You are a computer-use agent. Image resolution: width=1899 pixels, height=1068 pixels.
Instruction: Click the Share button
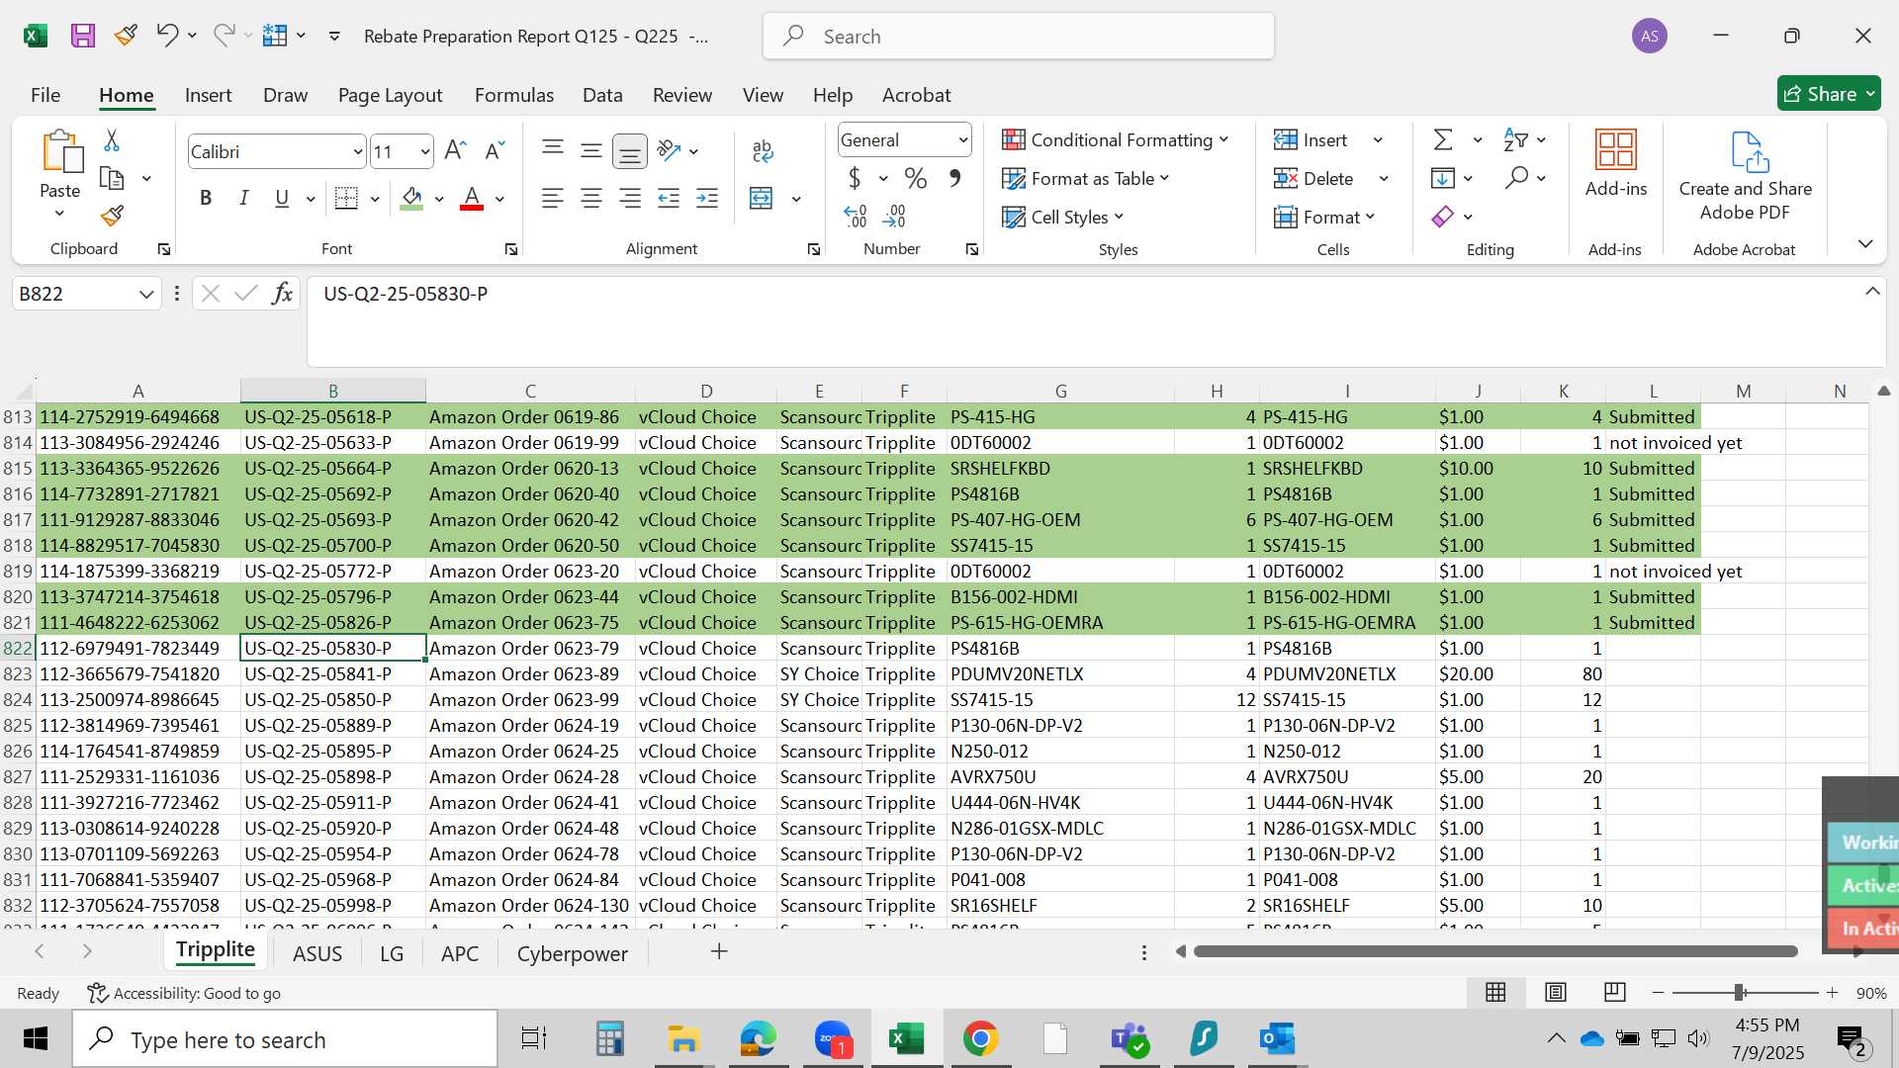[1829, 94]
